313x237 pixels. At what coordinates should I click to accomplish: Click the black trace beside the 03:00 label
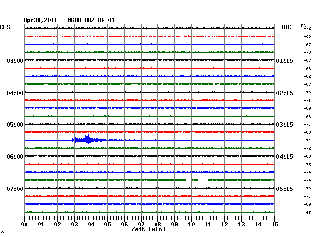coord(149,60)
